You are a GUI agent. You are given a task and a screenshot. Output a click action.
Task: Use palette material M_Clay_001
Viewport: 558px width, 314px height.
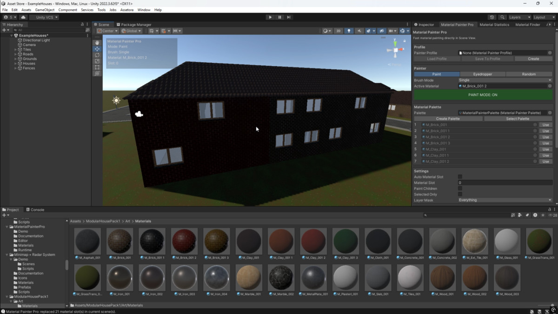(x=545, y=149)
